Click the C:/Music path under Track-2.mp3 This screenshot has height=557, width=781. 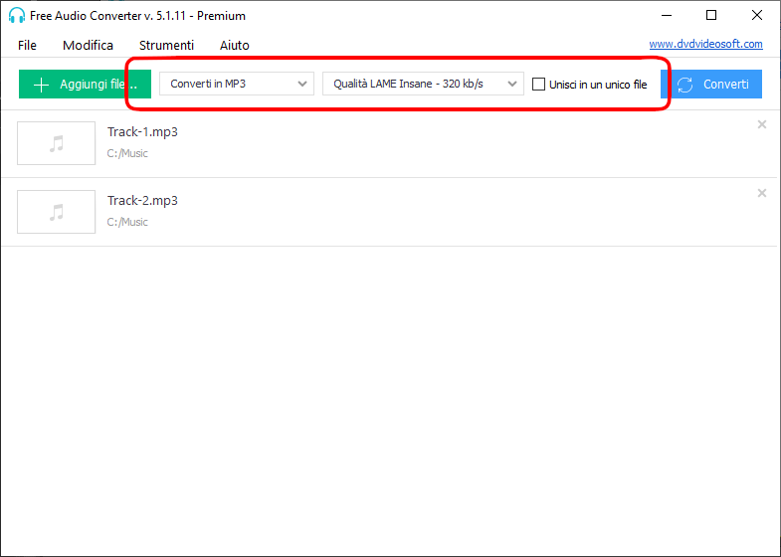click(127, 222)
